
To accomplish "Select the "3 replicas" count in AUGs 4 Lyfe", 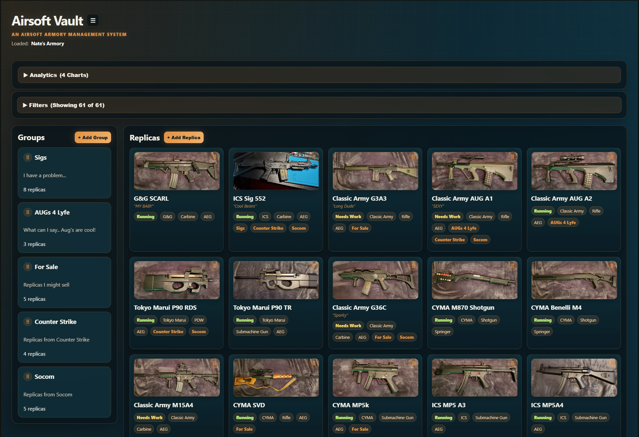I will pyautogui.click(x=34, y=244).
